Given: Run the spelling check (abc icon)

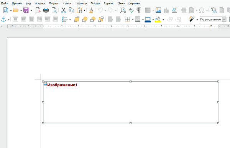Looking at the screenshot, I should click(x=131, y=10).
